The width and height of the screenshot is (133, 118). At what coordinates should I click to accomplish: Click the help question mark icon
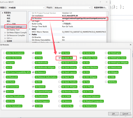(100, 2)
